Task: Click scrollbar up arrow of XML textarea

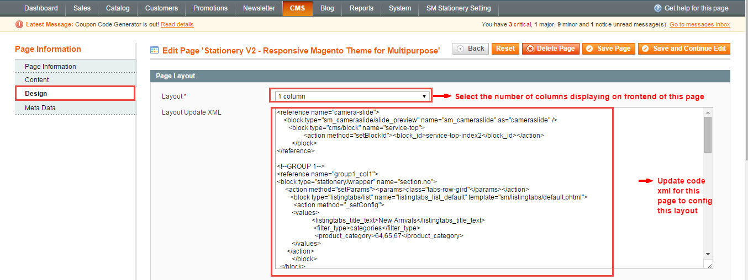Action: 708,112
